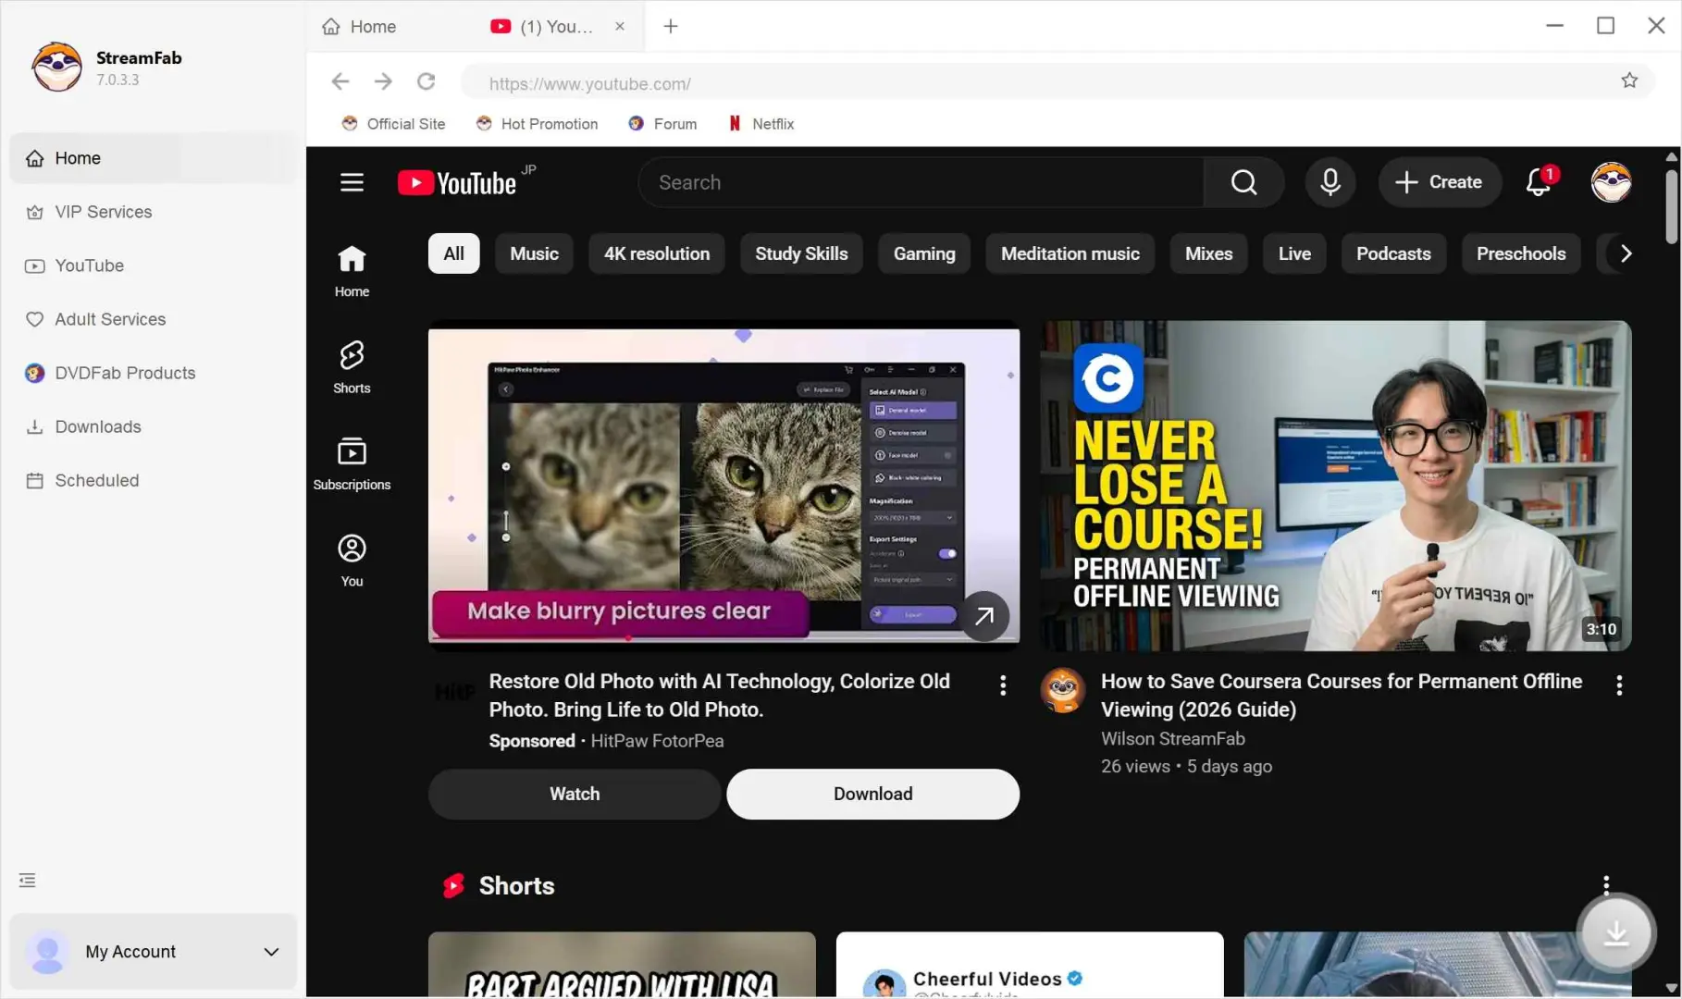Open Adult Services in sidebar

click(x=154, y=319)
